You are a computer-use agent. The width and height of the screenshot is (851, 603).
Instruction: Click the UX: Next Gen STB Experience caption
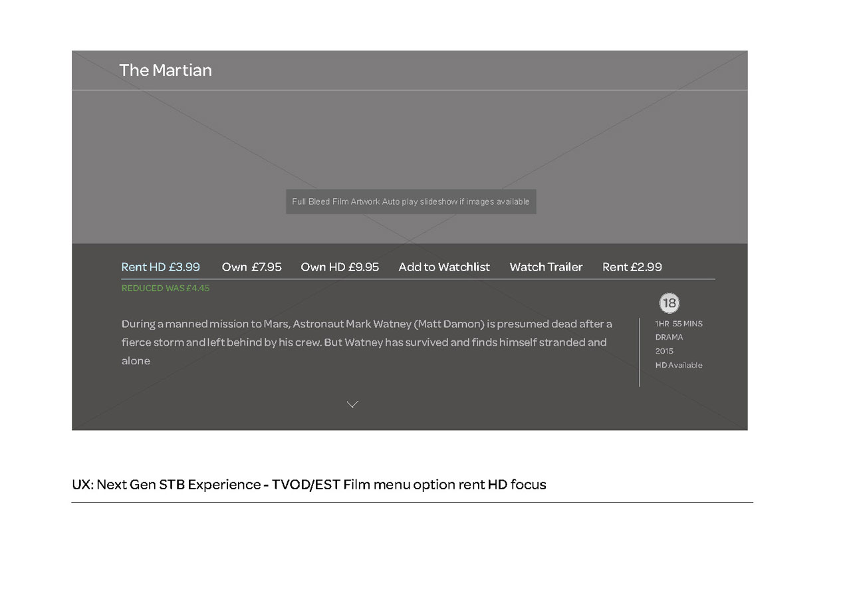point(309,485)
